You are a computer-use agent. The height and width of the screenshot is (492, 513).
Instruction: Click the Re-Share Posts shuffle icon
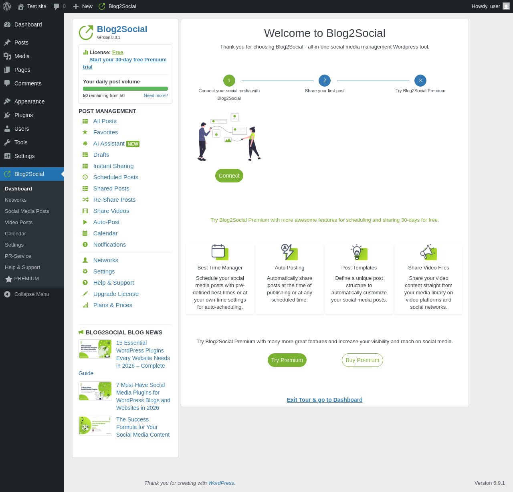[x=85, y=200]
